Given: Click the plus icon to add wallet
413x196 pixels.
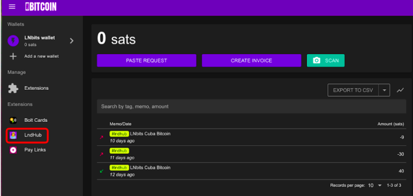Looking at the screenshot, I should pyautogui.click(x=13, y=56).
